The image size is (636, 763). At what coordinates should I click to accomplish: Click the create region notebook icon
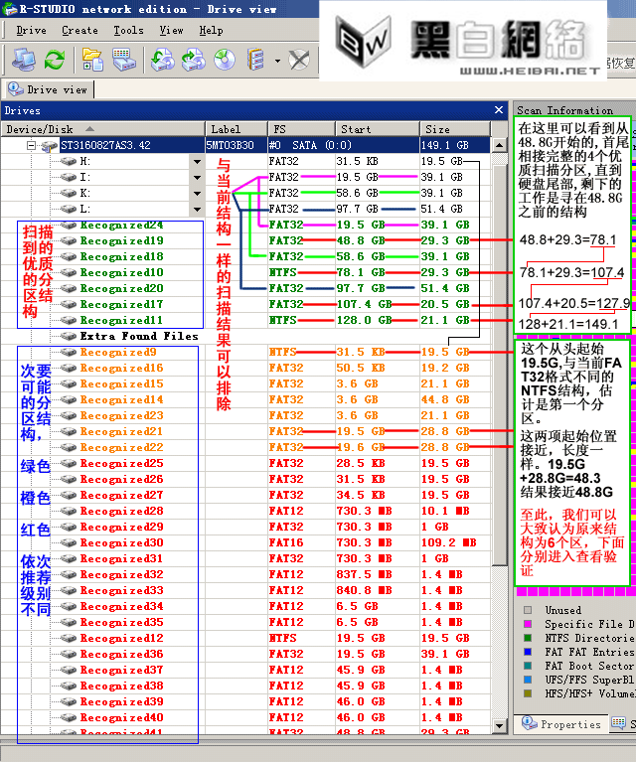(255, 61)
